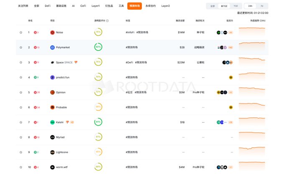Image resolution: width=284 pixels, height=174 pixels.
Task: Click the Kalshi investor avatars group
Action: click(x=222, y=122)
